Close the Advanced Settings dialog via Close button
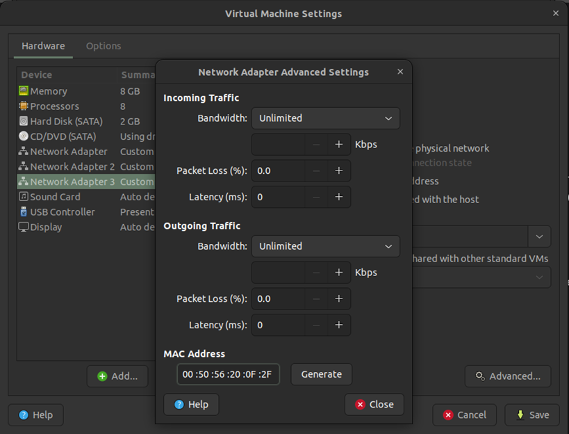Viewport: 569px width, 434px height. [x=374, y=404]
